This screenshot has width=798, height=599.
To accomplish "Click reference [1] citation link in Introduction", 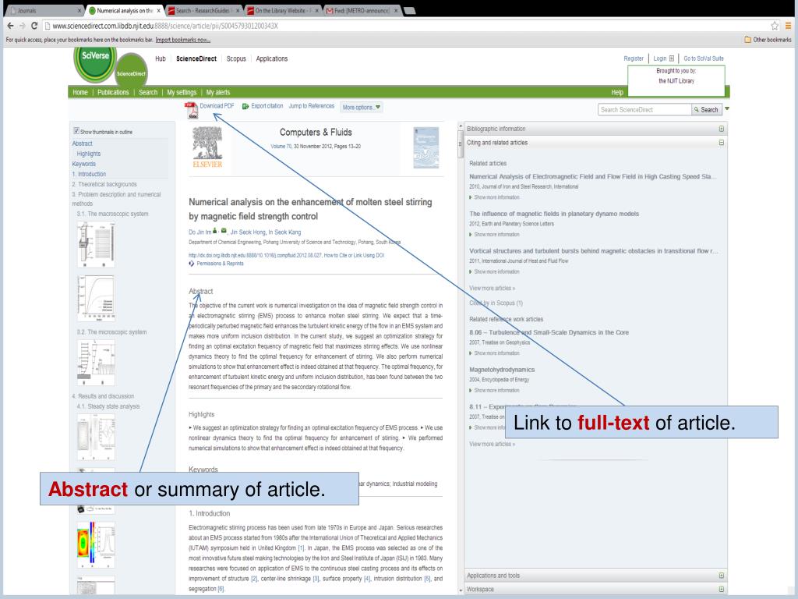I will [302, 548].
